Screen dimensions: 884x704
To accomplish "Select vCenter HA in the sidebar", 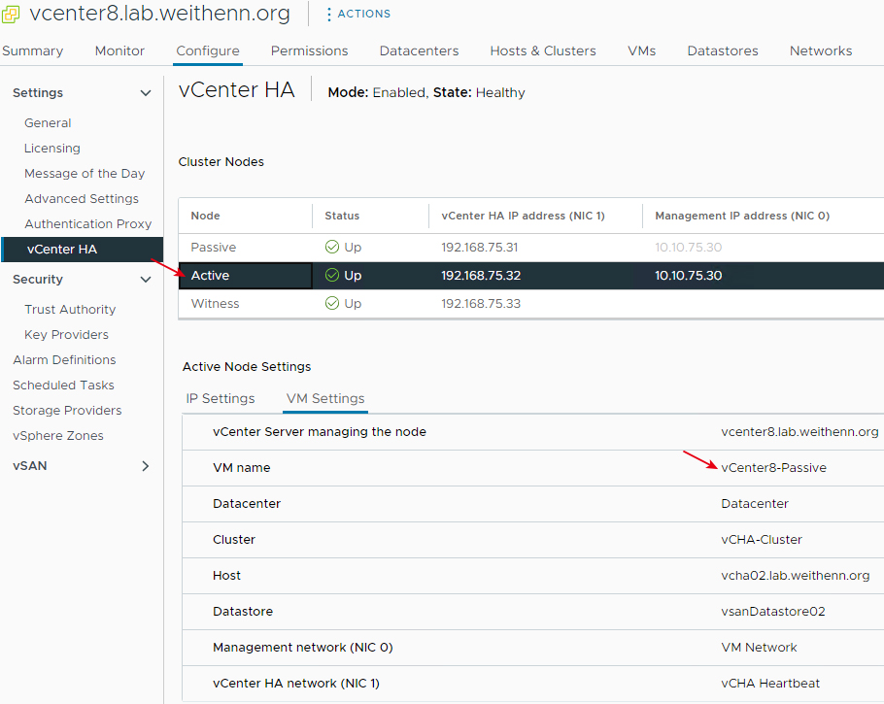I will coord(83,250).
